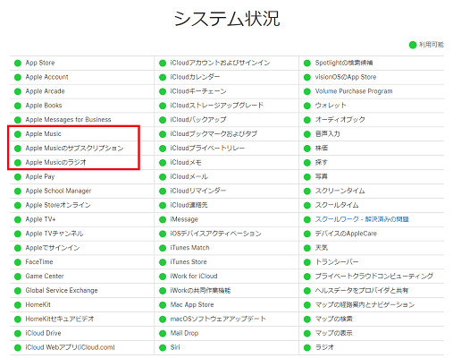Click the iCloudキーチェーン text

(198, 91)
